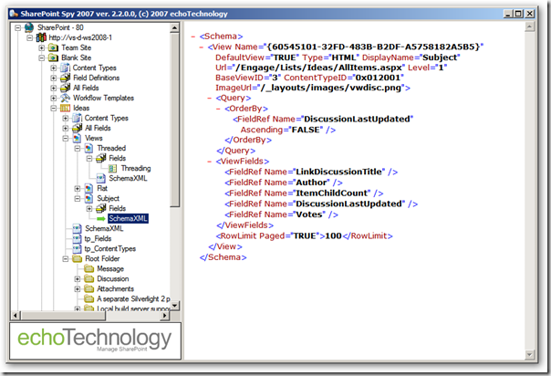Click the SchemaXML icon under Threaded view
The height and width of the screenshot is (376, 551).
[101, 179]
